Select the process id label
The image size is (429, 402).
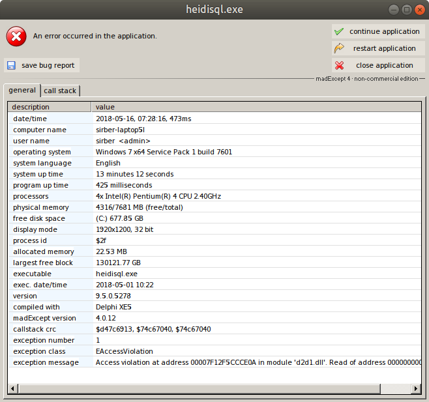(30, 240)
